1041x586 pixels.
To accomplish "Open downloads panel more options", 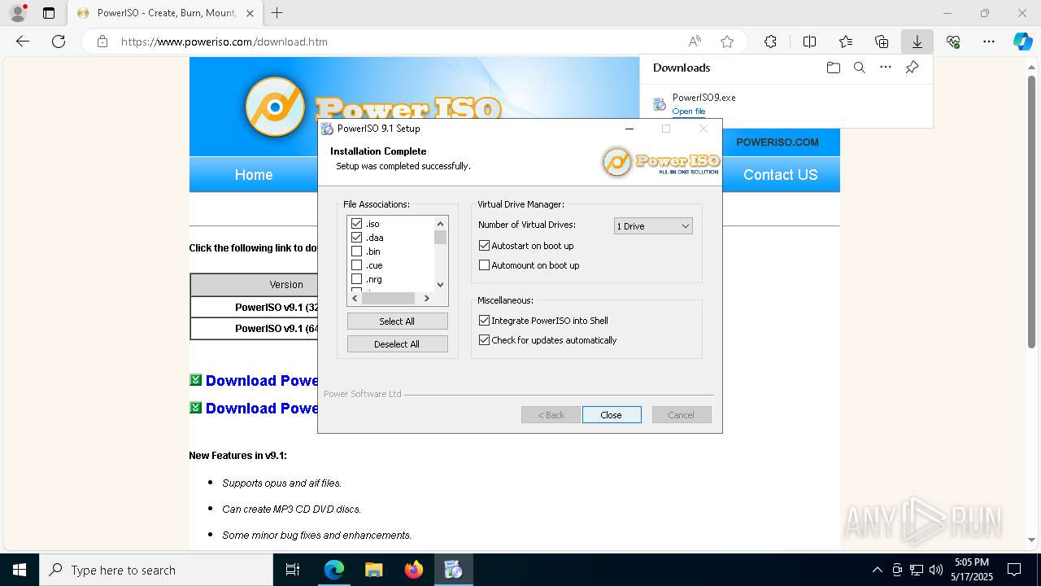I will tap(886, 68).
